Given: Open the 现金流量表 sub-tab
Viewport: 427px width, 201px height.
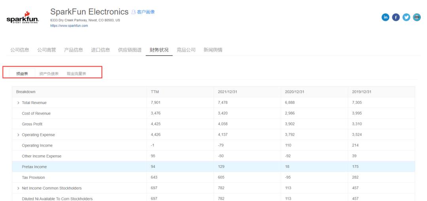Looking at the screenshot, I should pos(76,74).
